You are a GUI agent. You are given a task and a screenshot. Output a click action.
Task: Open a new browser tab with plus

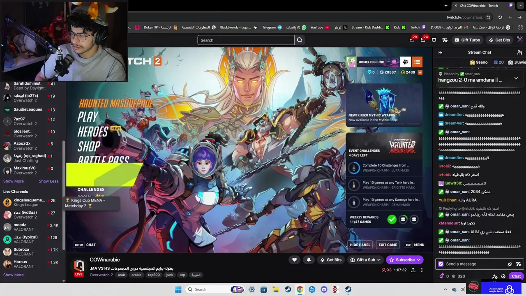446,5
